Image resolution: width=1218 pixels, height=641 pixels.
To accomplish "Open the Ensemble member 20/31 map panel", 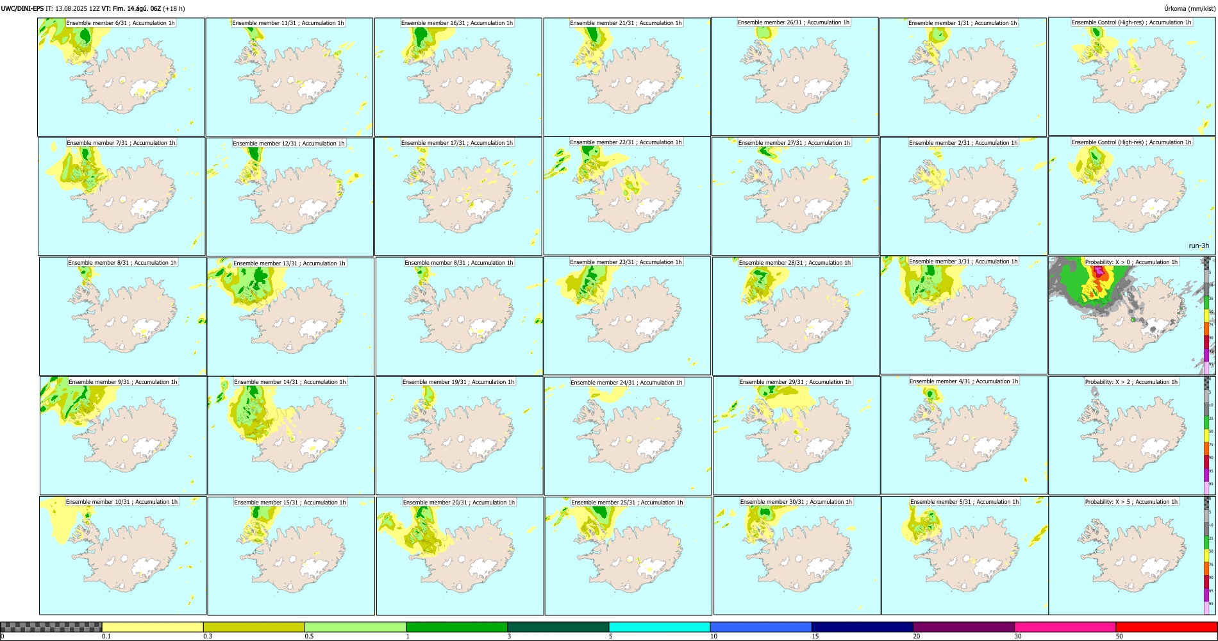I will [x=460, y=556].
